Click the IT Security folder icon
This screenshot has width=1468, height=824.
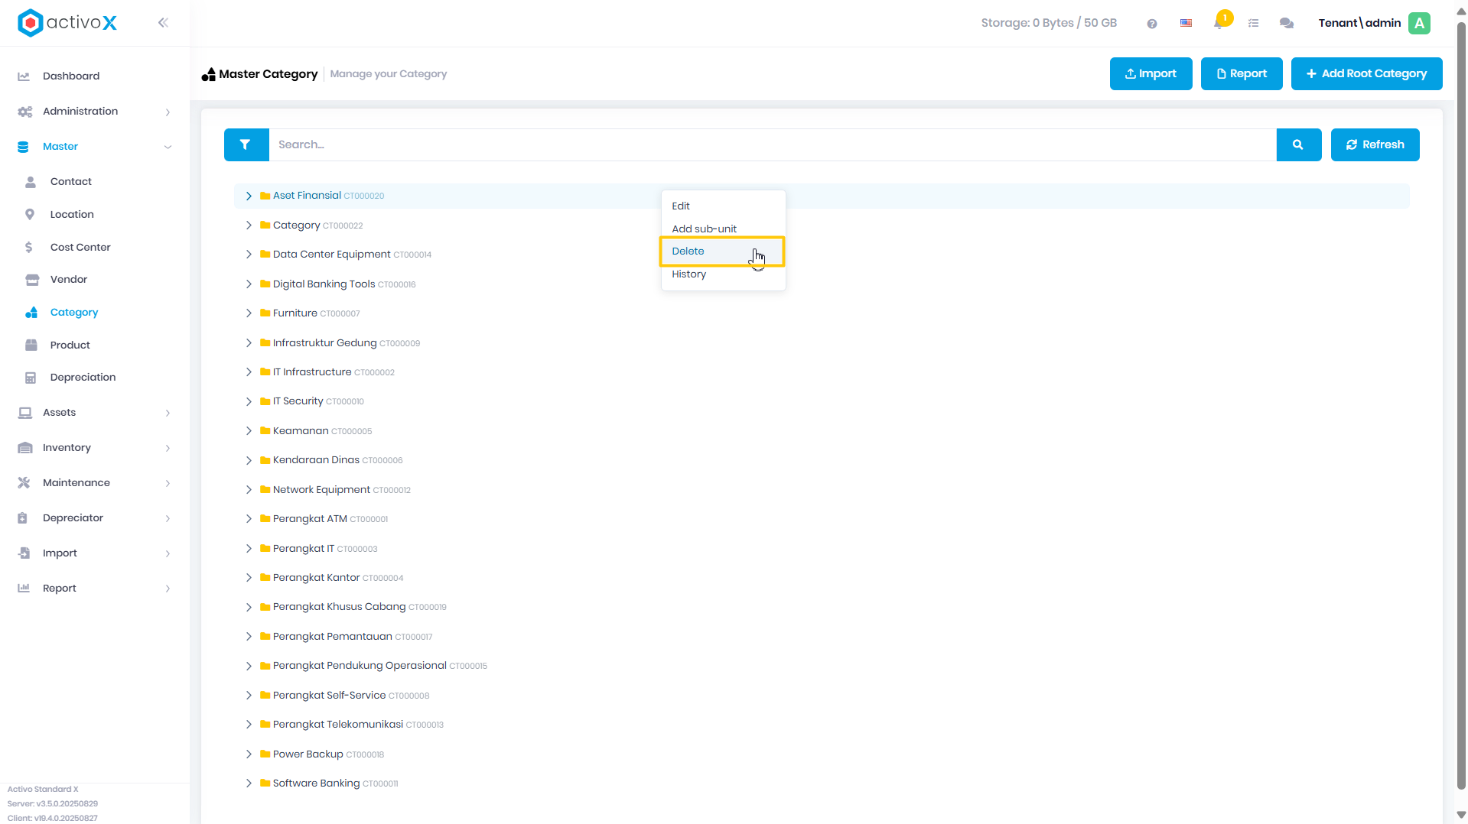pyautogui.click(x=265, y=401)
